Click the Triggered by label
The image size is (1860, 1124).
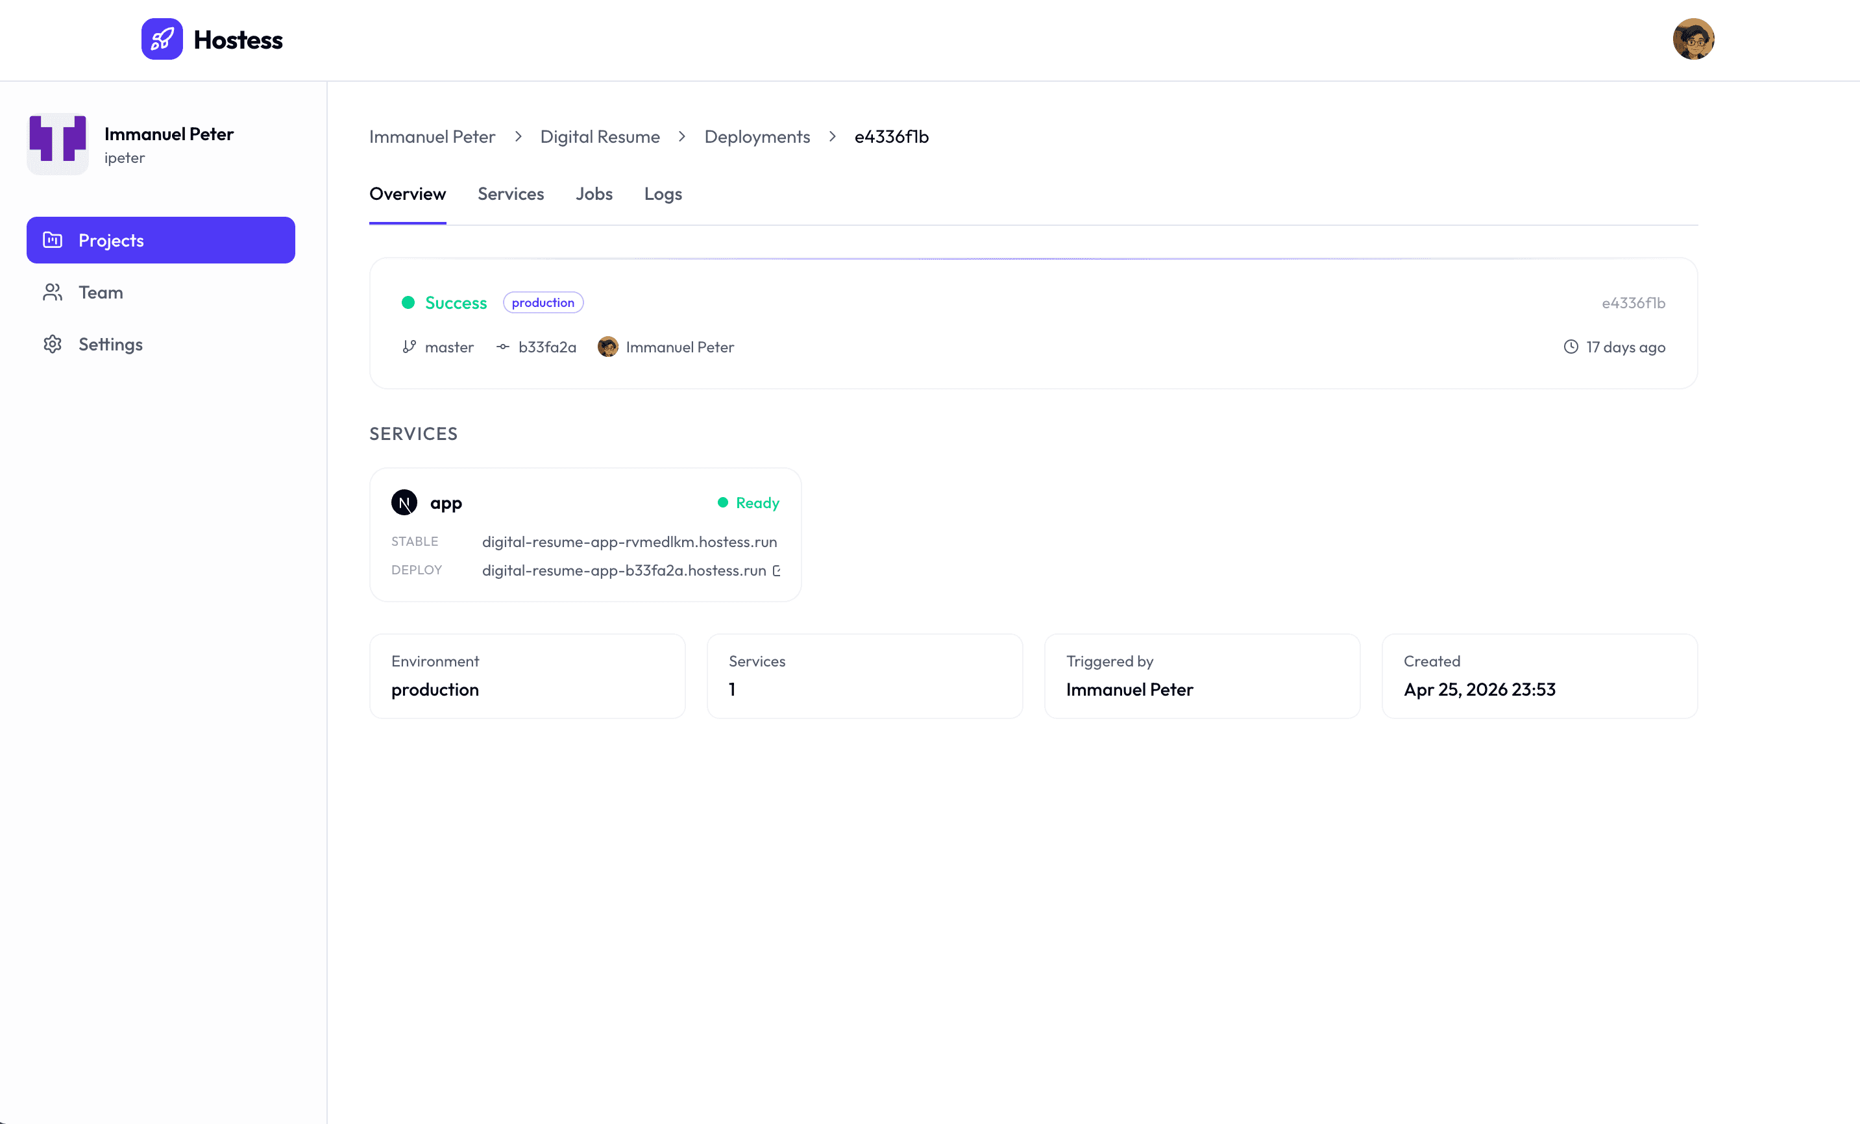click(x=1110, y=661)
